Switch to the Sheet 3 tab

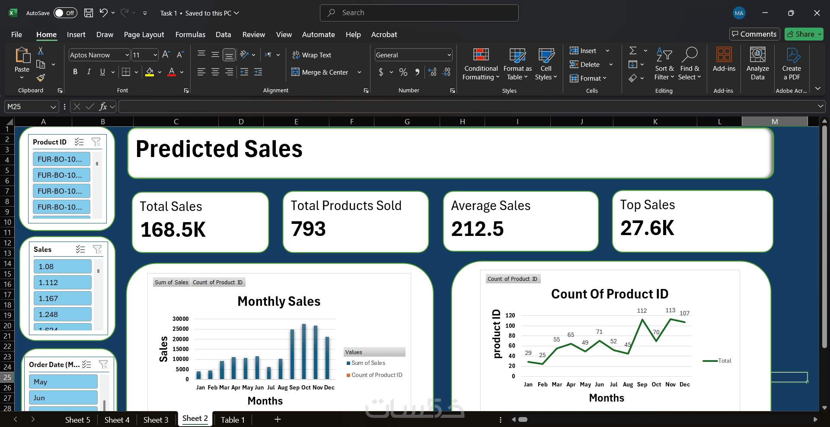pyautogui.click(x=156, y=420)
